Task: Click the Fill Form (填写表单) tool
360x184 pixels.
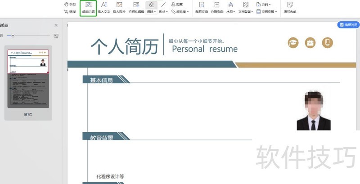Action: [x=290, y=8]
